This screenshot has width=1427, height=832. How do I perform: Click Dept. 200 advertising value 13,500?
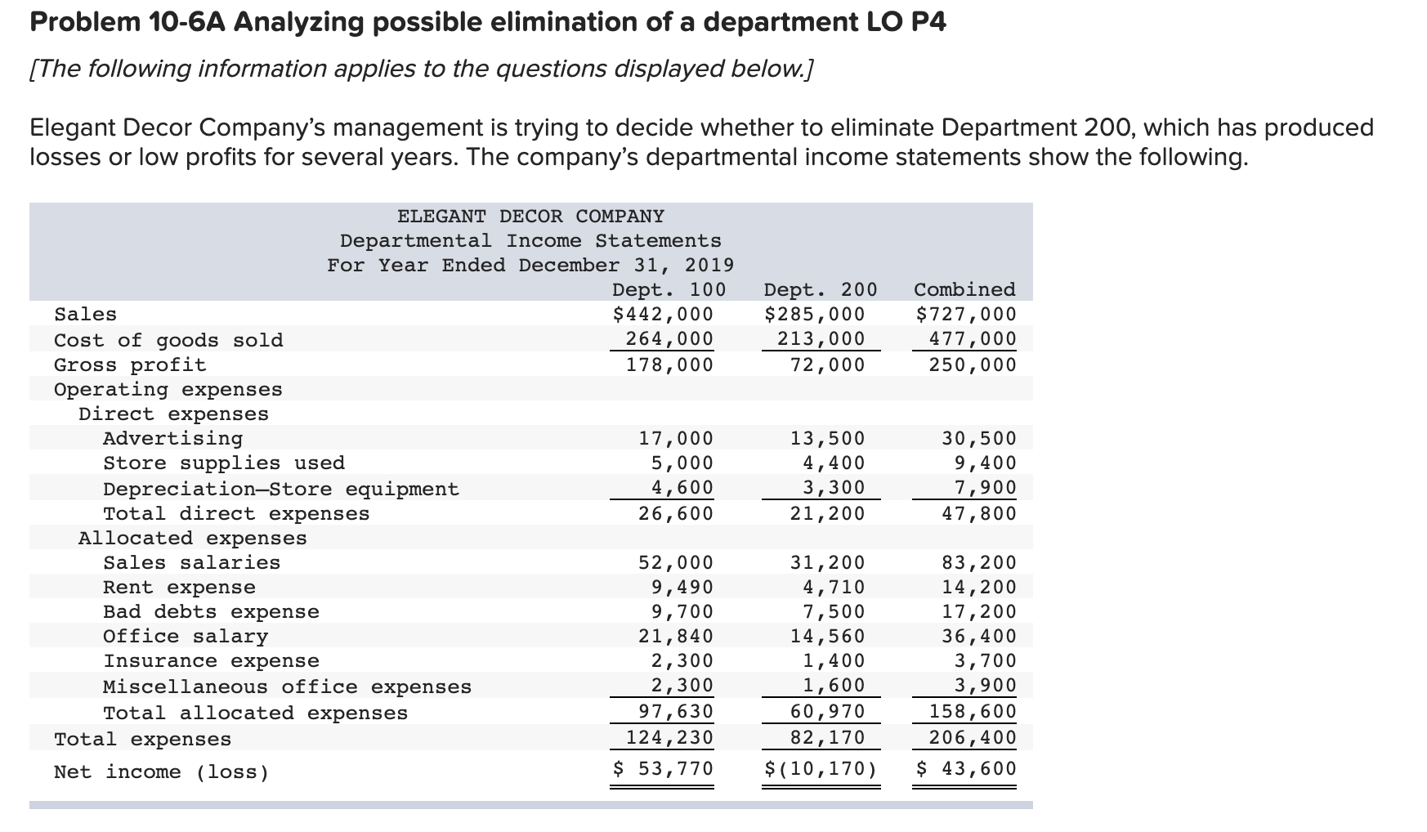(x=826, y=439)
